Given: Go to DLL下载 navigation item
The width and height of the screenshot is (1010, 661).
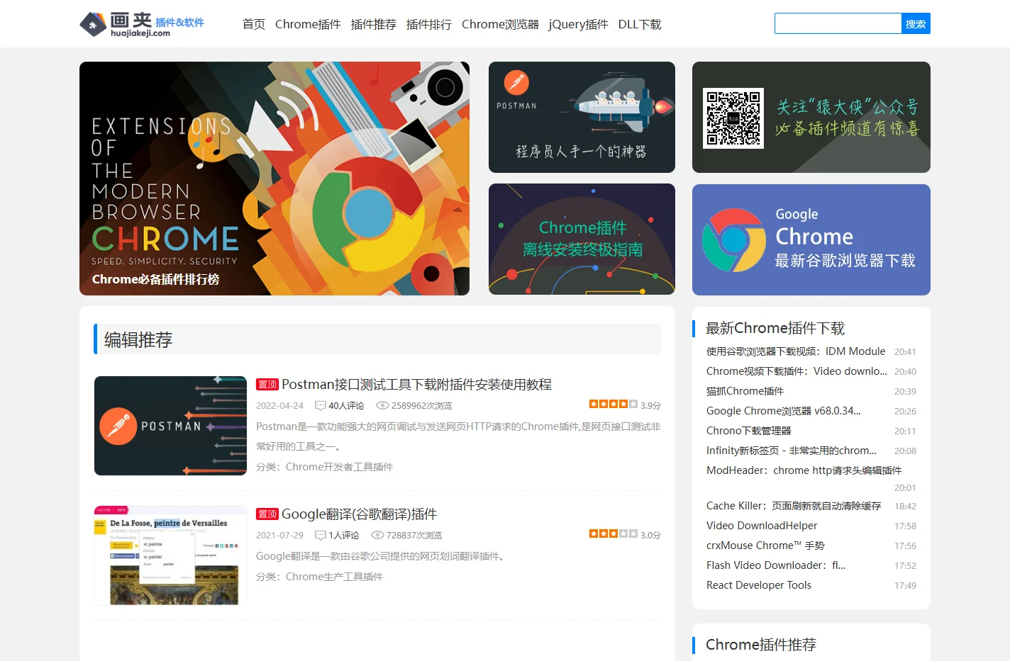Looking at the screenshot, I should (x=640, y=24).
